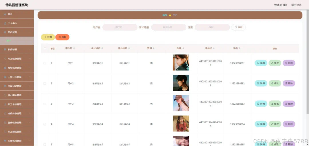The image size is (309, 146).
Task: Click the icon beside 幼儿请假管理
Action: 5,132
